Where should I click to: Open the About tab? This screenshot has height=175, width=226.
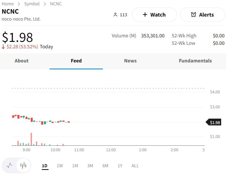(x=21, y=61)
